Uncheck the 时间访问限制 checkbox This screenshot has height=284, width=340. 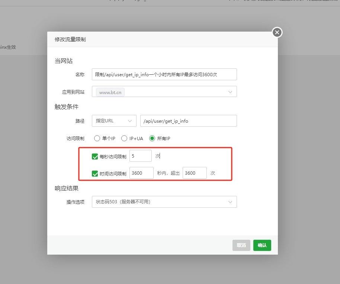click(x=95, y=173)
